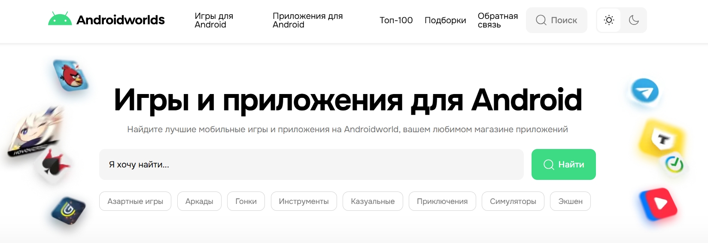The width and height of the screenshot is (708, 243).
Task: Click the green Android robot logo icon
Action: (x=60, y=19)
